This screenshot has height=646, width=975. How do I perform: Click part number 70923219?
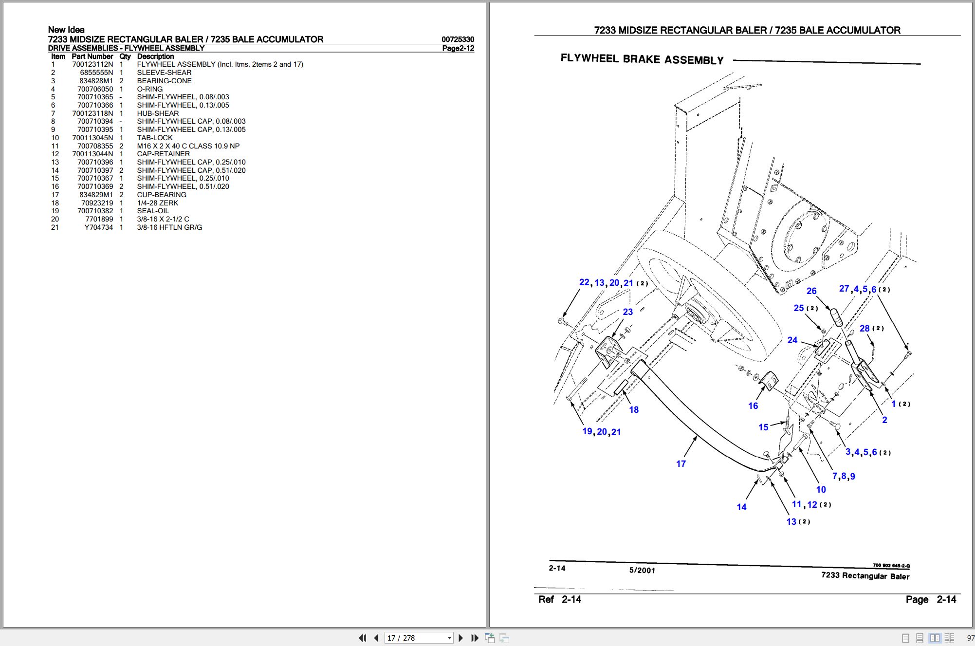coord(97,203)
